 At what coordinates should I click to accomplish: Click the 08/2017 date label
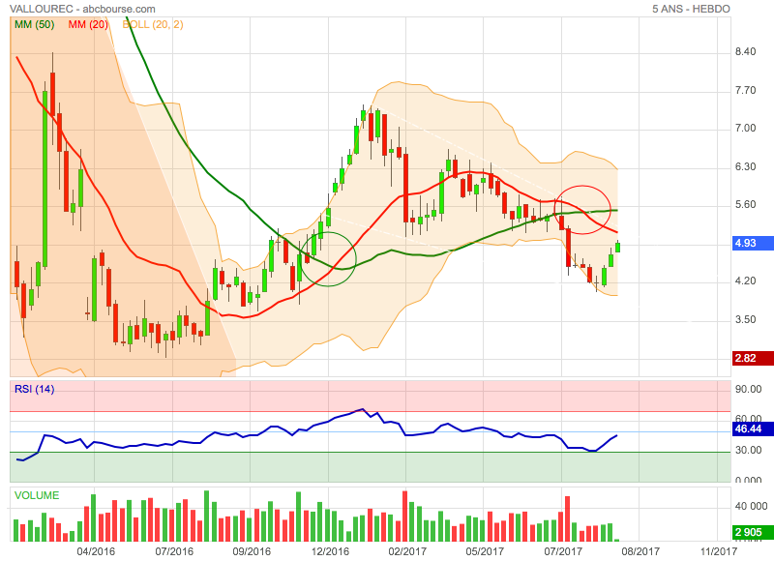pyautogui.click(x=640, y=551)
